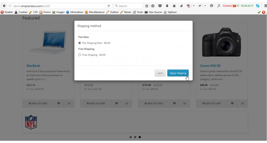Select Free Shipping - $0.00 option
The image size is (267, 143).
coord(79,55)
